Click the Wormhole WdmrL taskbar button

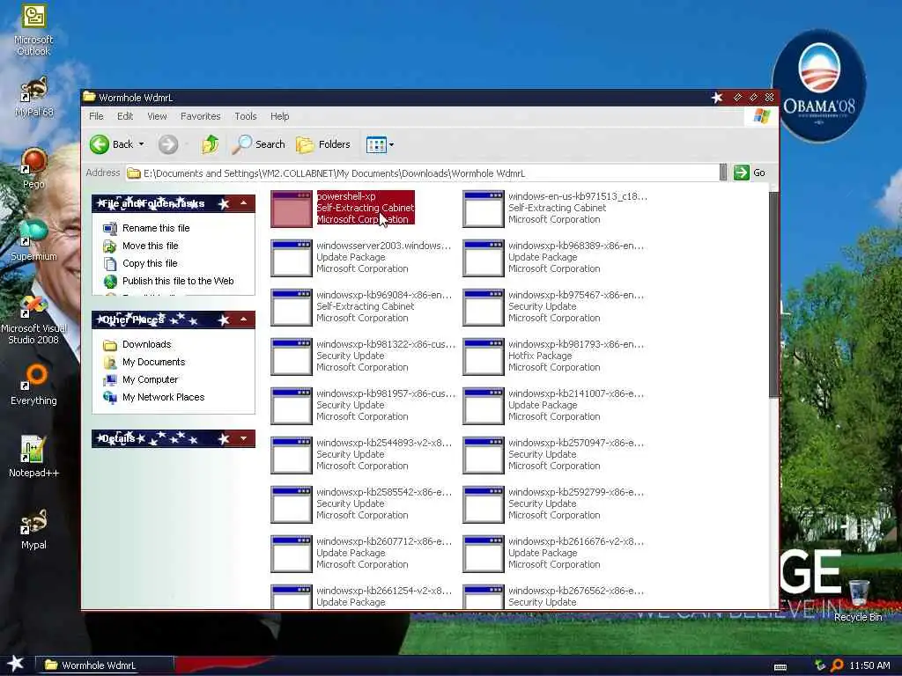pyautogui.click(x=105, y=665)
